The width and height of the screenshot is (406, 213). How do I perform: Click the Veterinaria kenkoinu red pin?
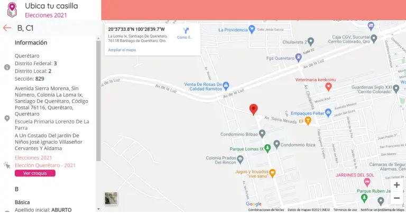[x=328, y=87]
